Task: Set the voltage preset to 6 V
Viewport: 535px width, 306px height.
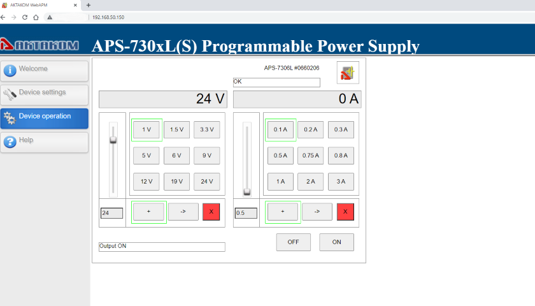Action: (177, 156)
